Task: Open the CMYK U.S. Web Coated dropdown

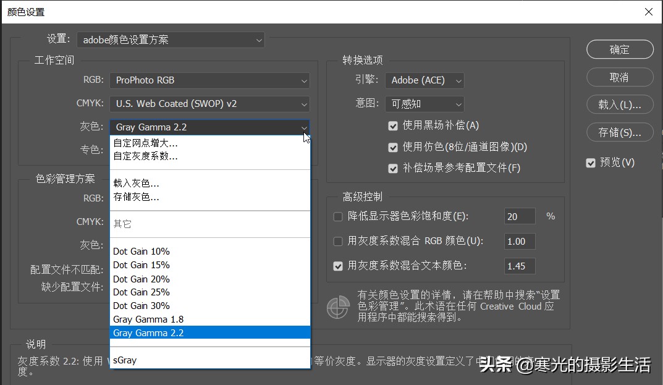Action: (x=209, y=104)
